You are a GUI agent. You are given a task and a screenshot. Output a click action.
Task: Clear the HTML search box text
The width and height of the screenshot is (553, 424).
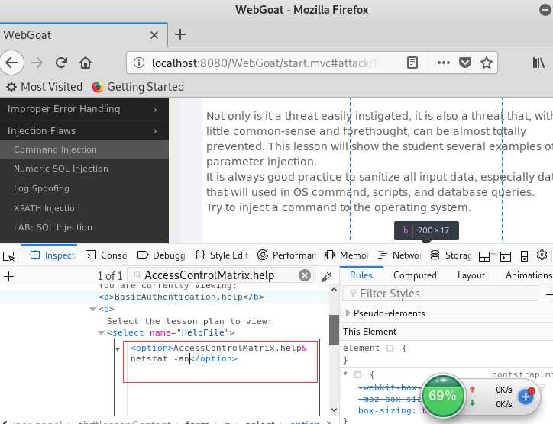point(305,275)
